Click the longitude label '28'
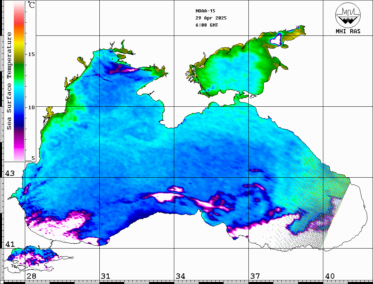Screen dimensions: 373x284 pyautogui.click(x=31, y=276)
